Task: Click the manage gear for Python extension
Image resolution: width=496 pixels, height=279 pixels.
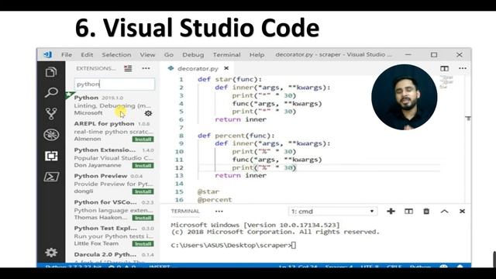Action: (148, 113)
